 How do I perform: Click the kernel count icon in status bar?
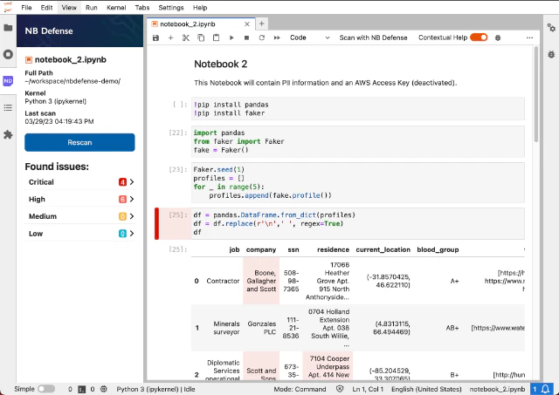coord(103,389)
